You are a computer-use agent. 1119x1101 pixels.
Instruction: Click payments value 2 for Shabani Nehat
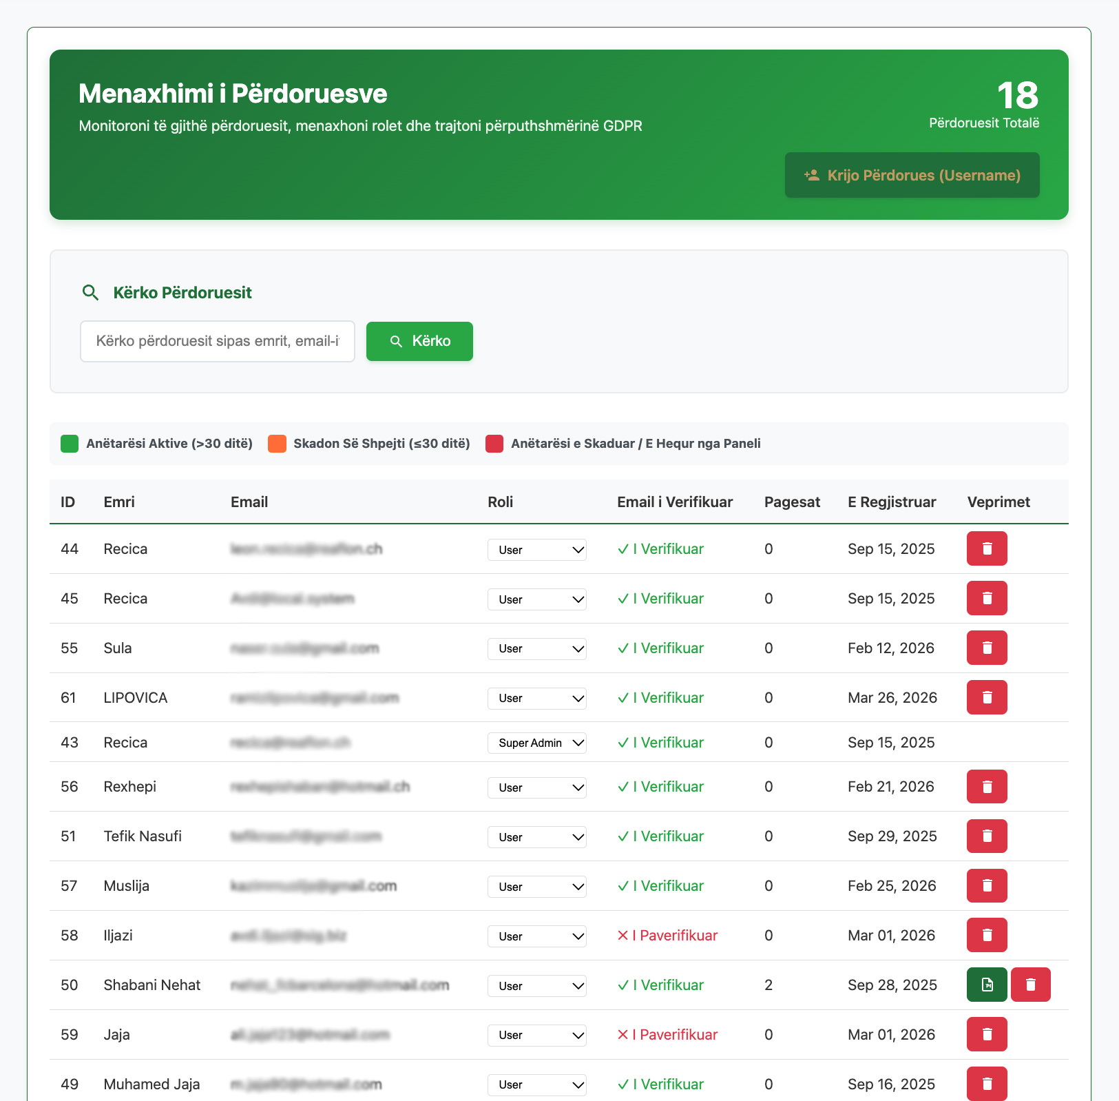pos(768,985)
